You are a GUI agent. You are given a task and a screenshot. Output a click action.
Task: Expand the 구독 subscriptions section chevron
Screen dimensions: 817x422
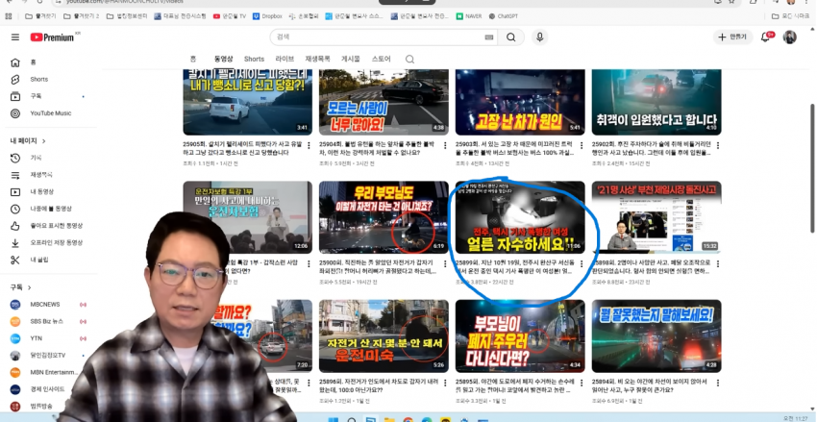coord(30,287)
